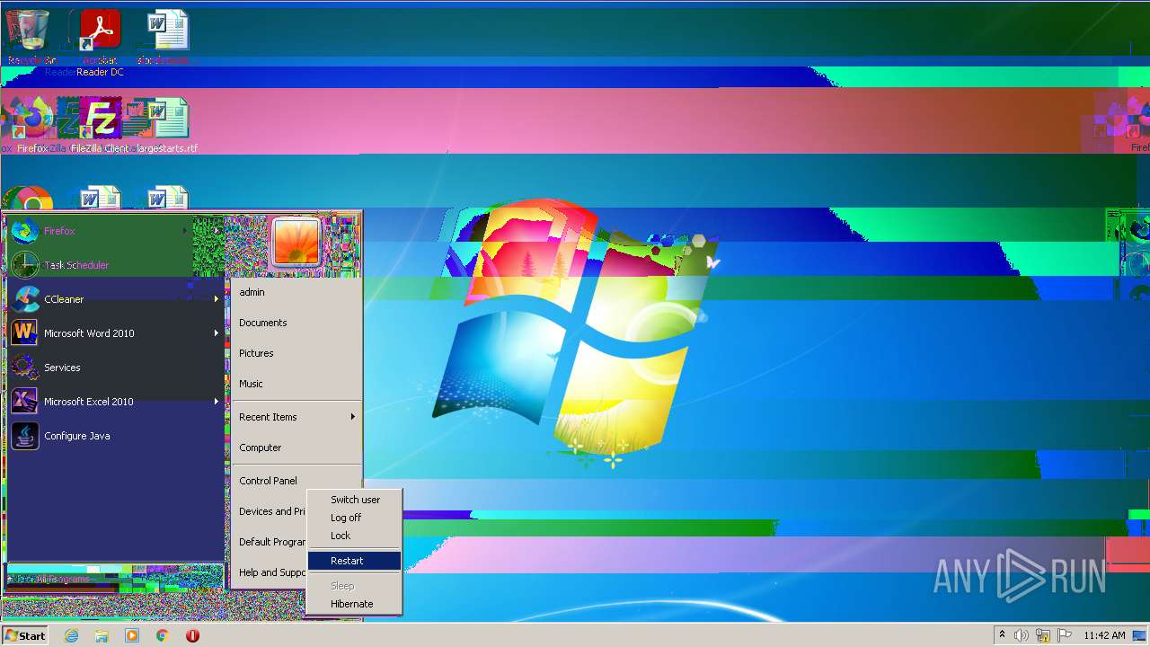Expand Microsoft Word 2010 jump list arrow
1150x647 pixels.
pyautogui.click(x=217, y=333)
